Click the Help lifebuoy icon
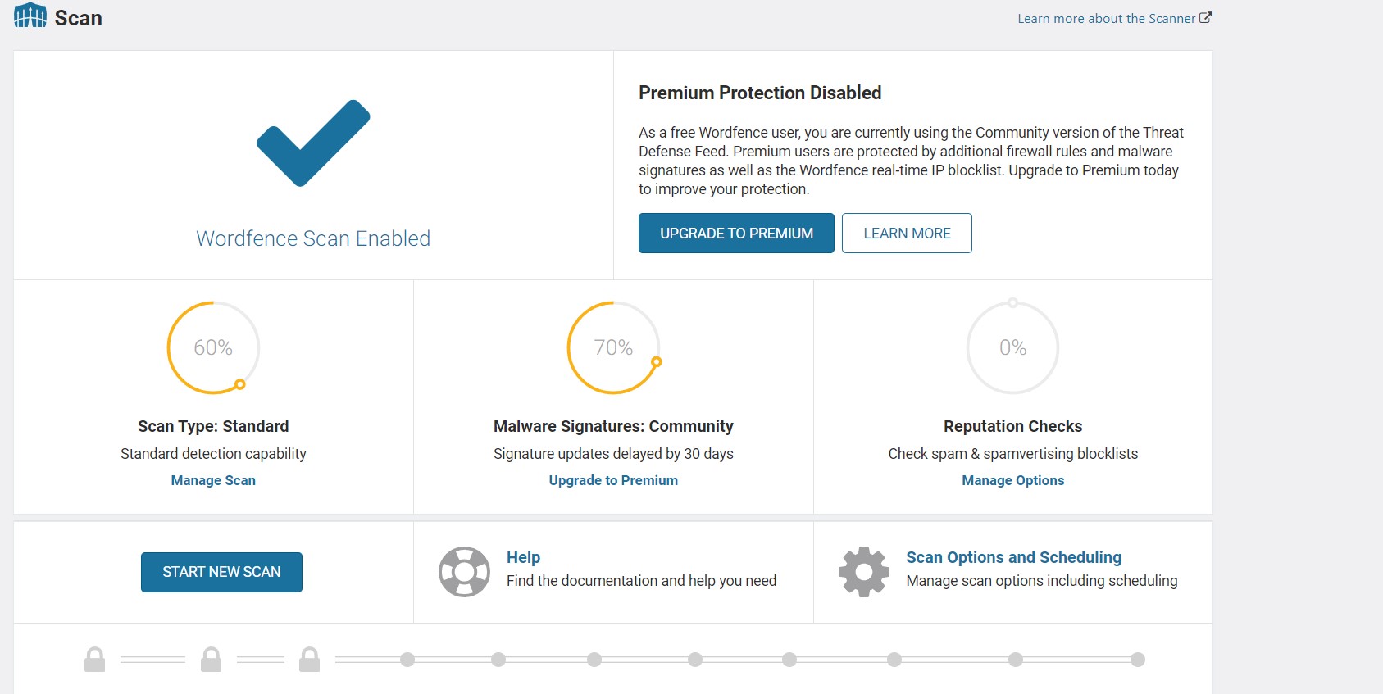 (464, 571)
